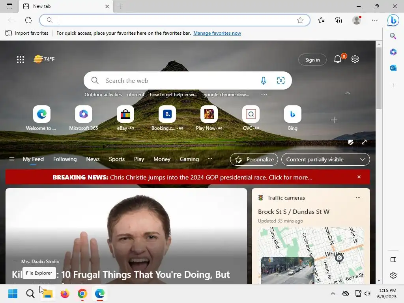Click the profile avatar icon
Screen dimensions: 404x303
coord(357,20)
